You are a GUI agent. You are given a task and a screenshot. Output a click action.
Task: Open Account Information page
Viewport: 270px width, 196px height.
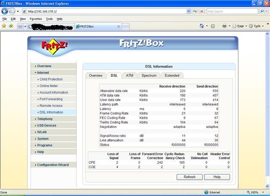[x=54, y=93]
